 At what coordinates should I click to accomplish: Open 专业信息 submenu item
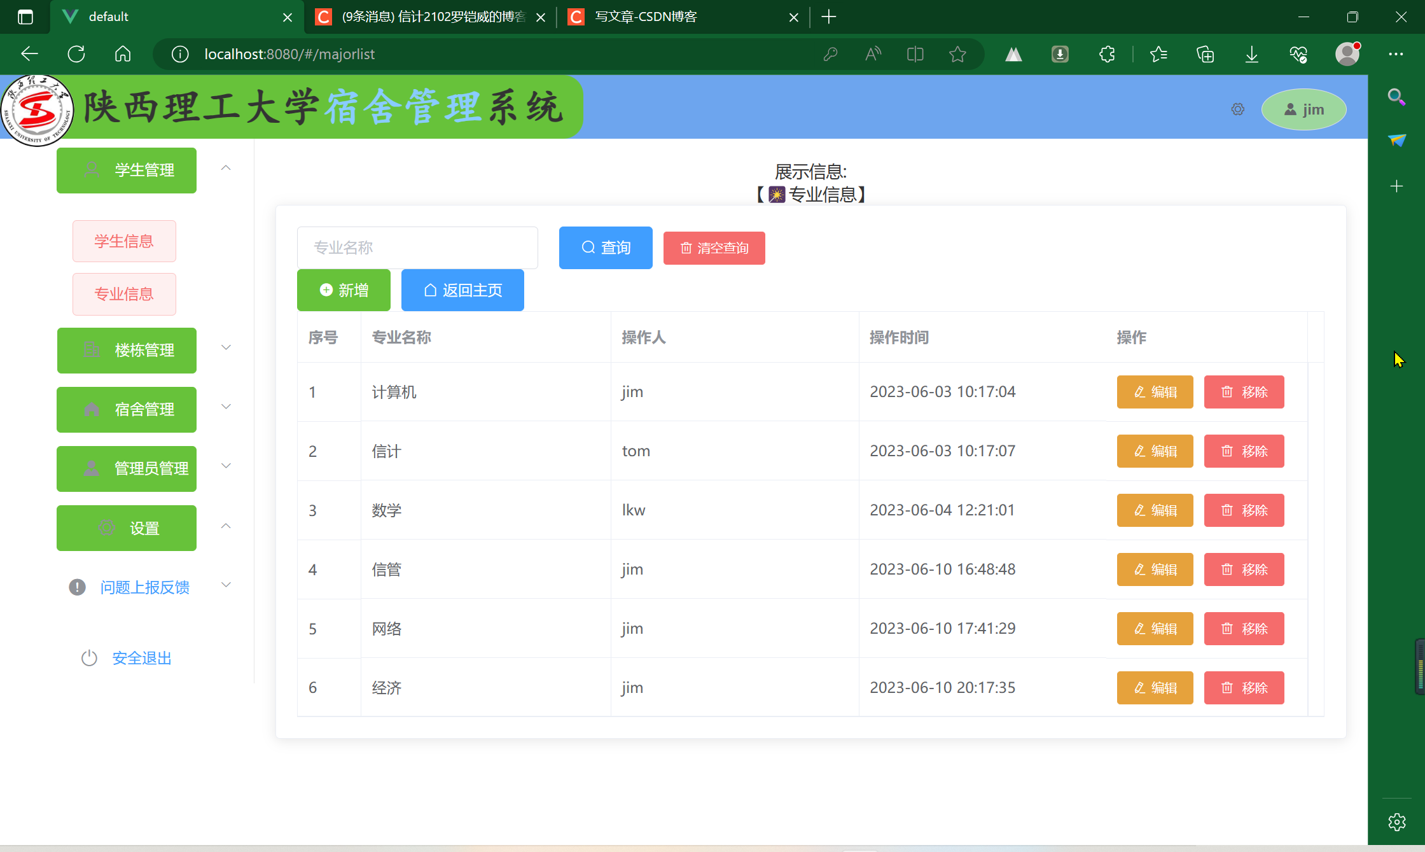124,294
